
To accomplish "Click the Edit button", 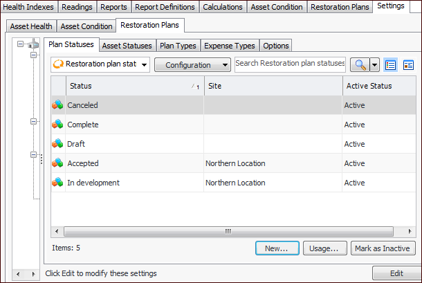I will click(x=396, y=273).
